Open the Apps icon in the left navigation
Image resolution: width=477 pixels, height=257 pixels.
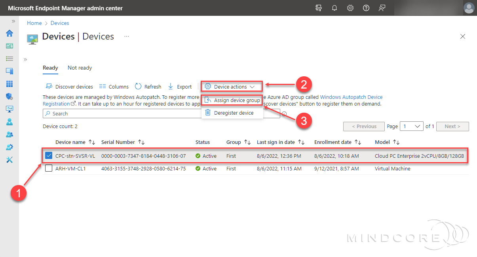(x=9, y=84)
